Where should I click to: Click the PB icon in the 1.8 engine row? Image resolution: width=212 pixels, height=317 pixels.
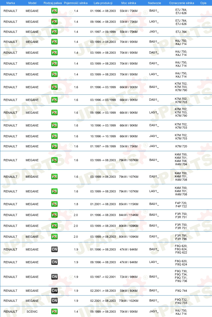coord(54,204)
